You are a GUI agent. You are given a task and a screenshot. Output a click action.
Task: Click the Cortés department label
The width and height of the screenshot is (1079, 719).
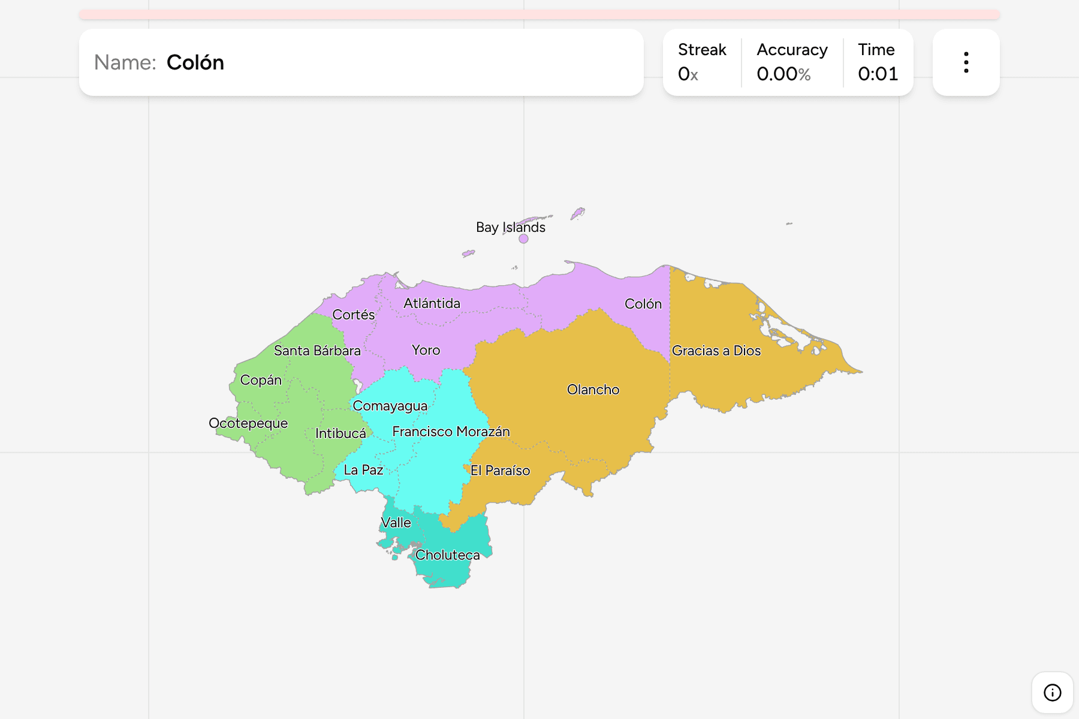pos(354,315)
